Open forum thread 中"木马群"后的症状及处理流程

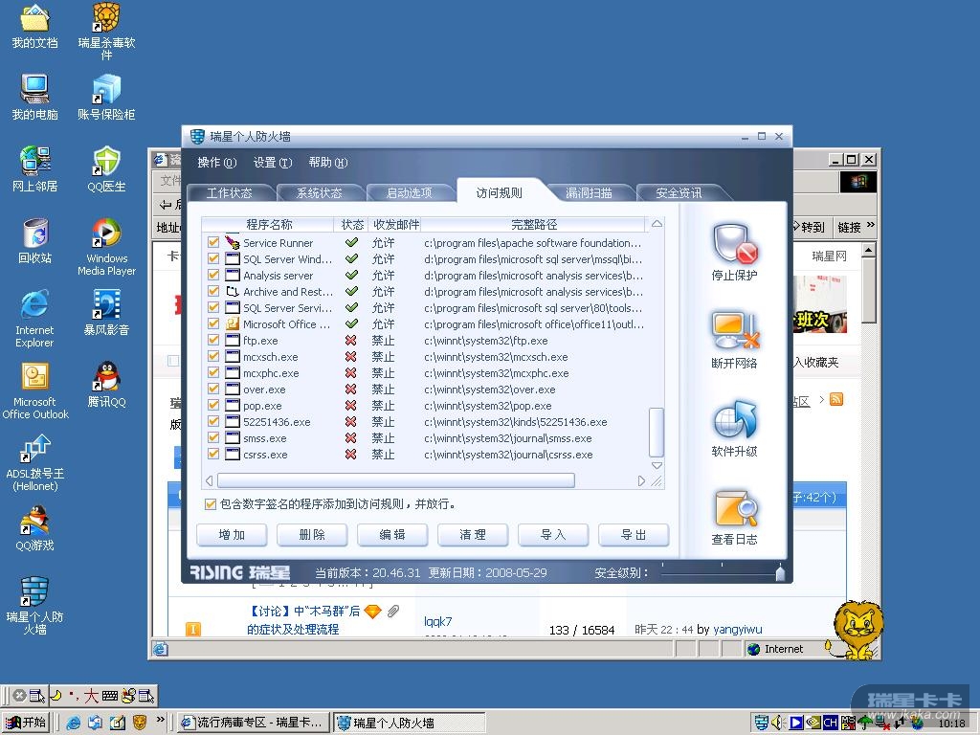[x=304, y=620]
